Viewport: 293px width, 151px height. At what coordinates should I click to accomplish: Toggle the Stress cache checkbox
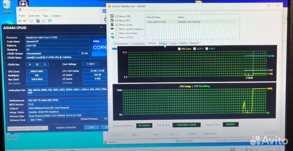coord(117,25)
